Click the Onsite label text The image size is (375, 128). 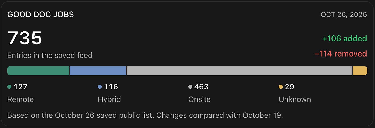point(199,99)
